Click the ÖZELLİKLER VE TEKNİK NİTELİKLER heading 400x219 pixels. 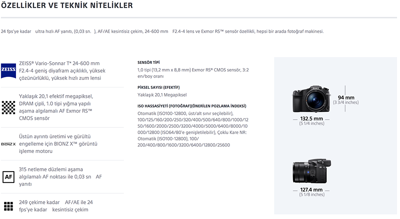[x=67, y=5]
